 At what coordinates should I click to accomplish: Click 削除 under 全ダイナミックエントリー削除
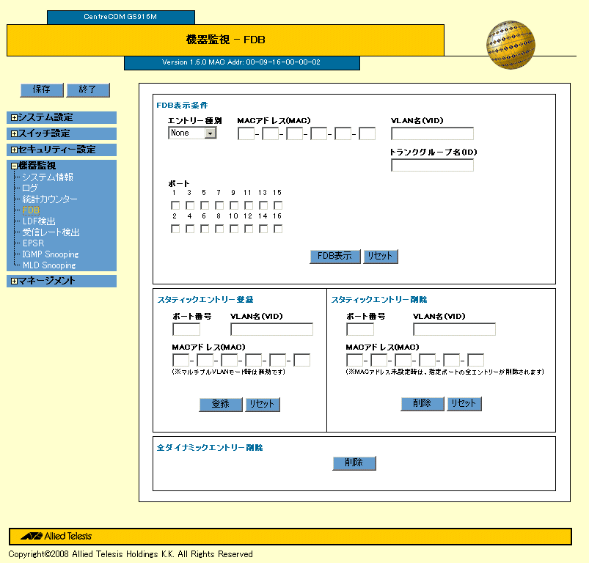[354, 463]
